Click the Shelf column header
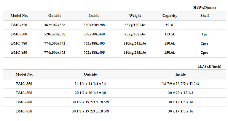 (204, 16)
